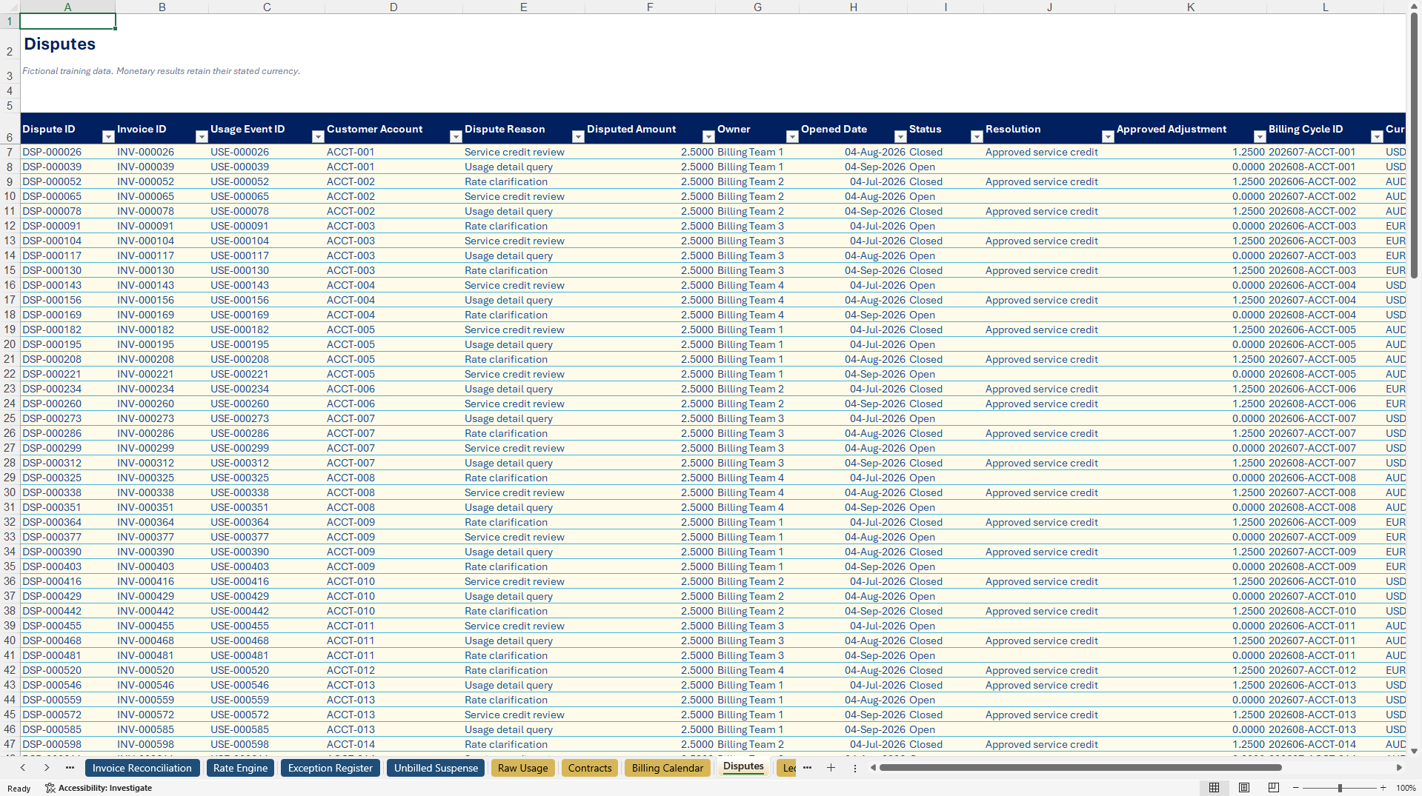Select cell A1
The height and width of the screenshot is (796, 1422).
[67, 21]
